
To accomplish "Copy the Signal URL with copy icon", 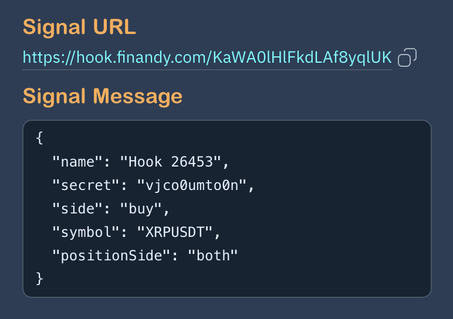I will coord(407,57).
